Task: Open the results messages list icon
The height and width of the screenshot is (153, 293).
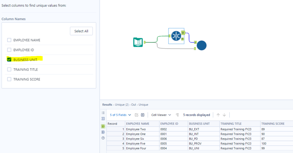Action: (103, 113)
